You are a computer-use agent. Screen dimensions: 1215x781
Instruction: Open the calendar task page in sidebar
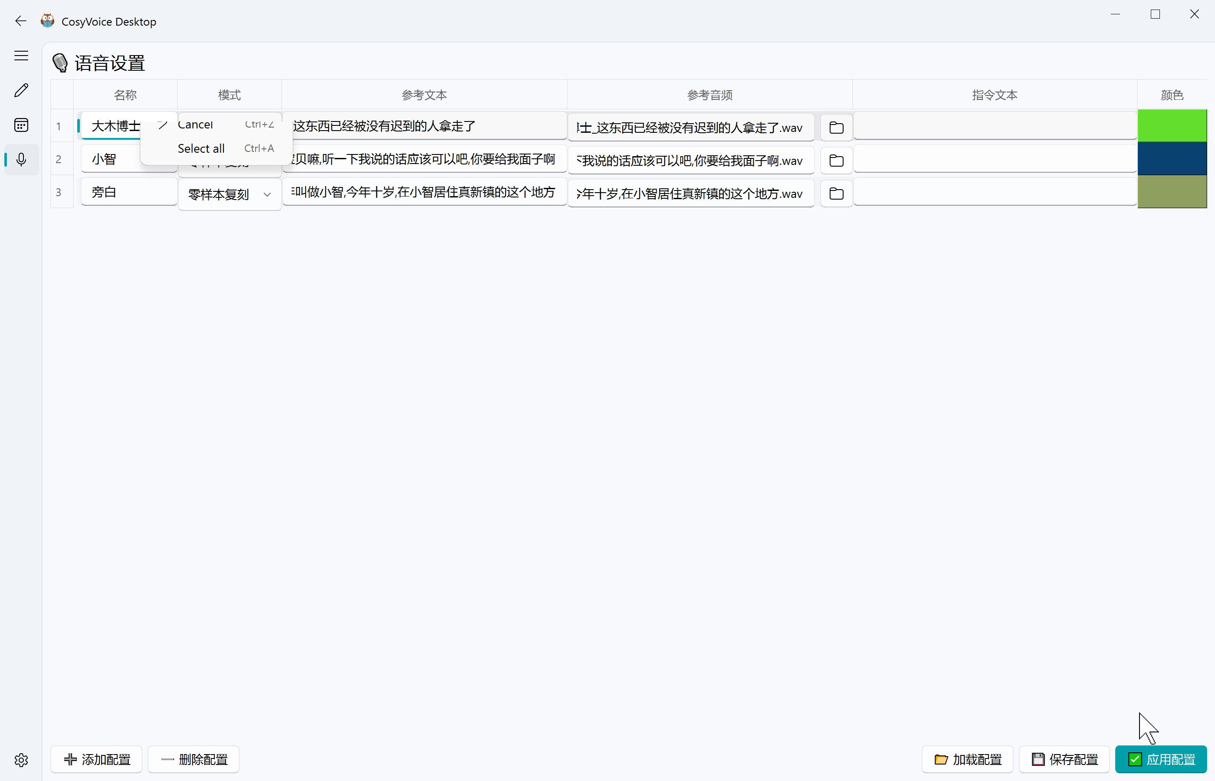coord(21,125)
